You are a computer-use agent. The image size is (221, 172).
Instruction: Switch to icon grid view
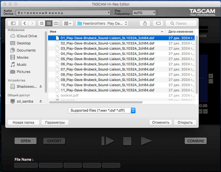[x=42, y=23]
